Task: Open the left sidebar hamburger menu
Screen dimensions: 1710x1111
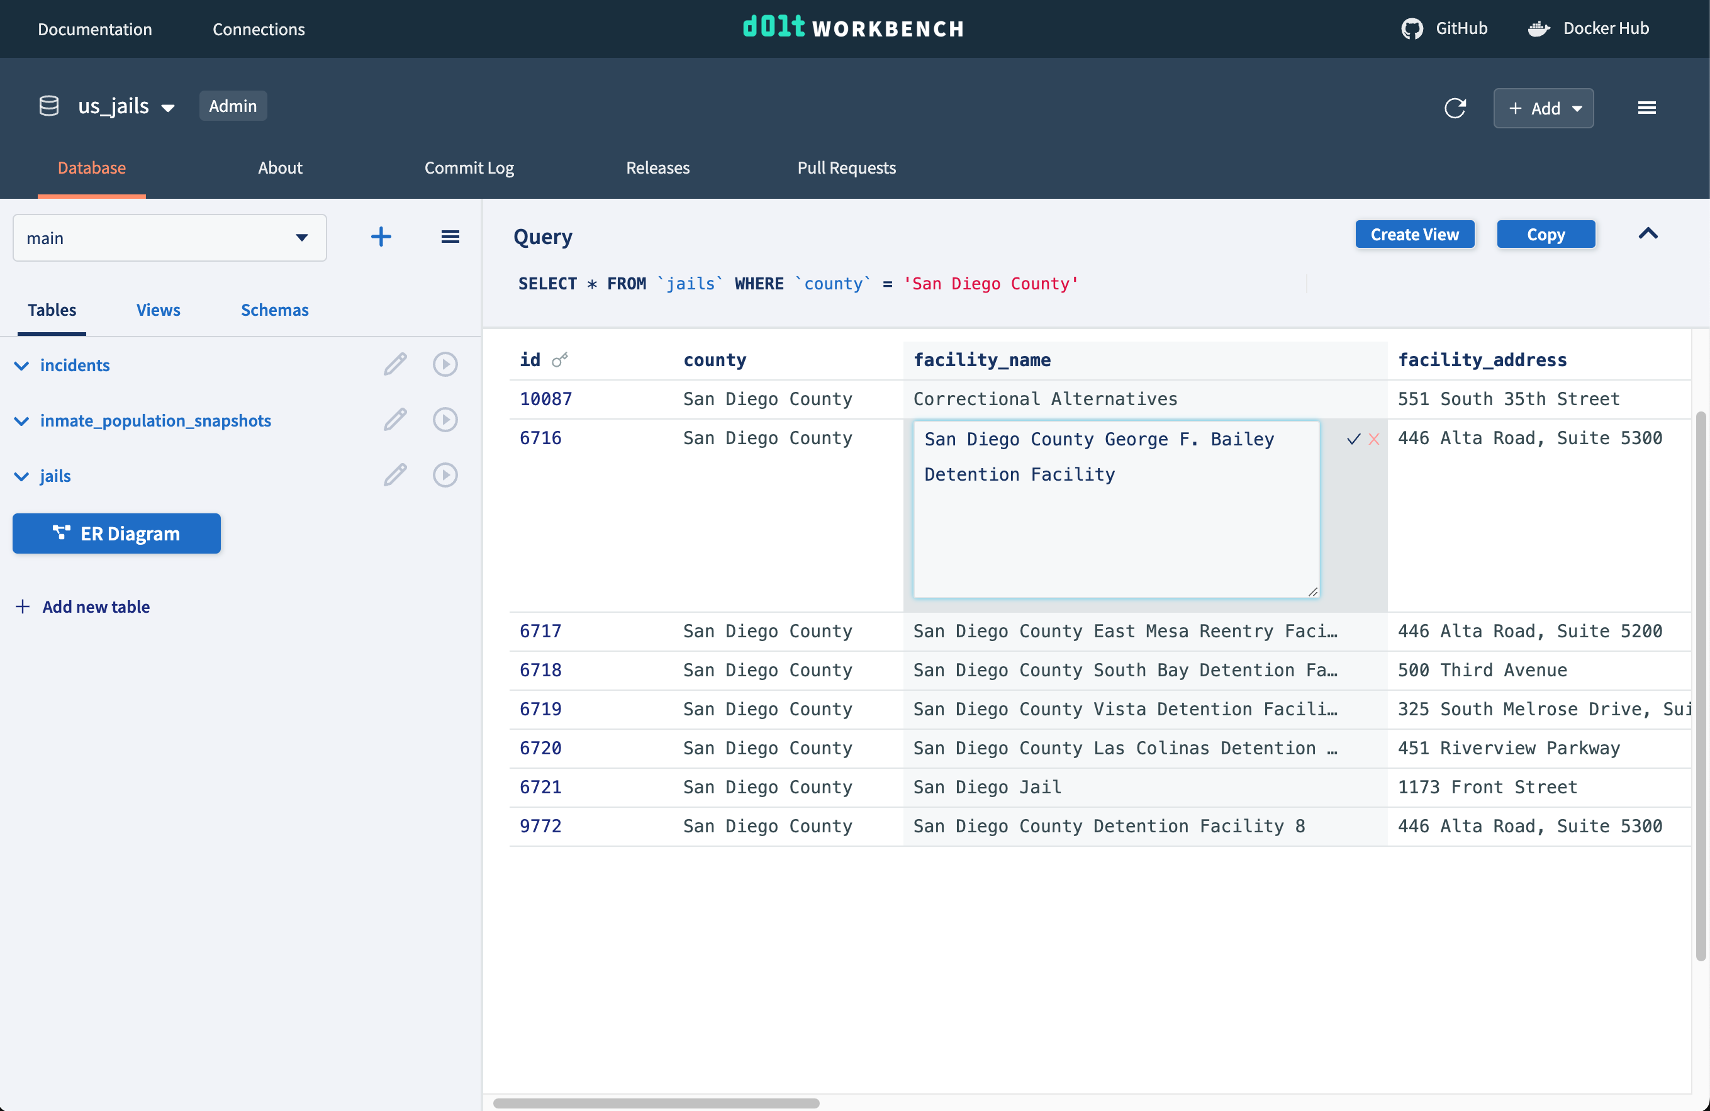Action: (450, 237)
